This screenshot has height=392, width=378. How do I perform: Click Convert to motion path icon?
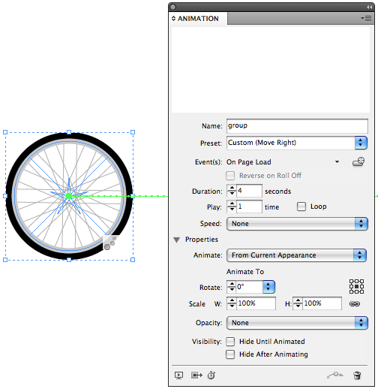pos(335,375)
